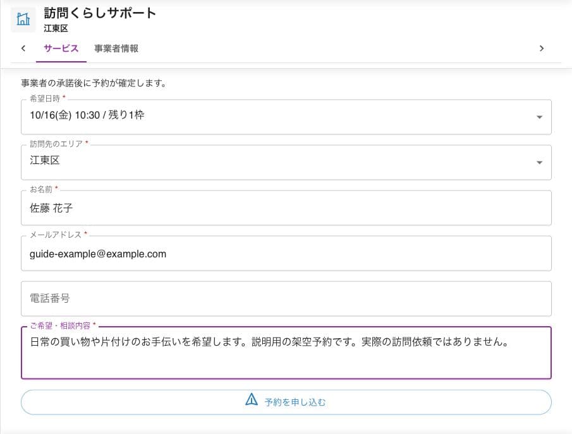Select the 10/16(金) 10:30 / 残り1枠 value
The height and width of the screenshot is (434, 572).
click(87, 115)
